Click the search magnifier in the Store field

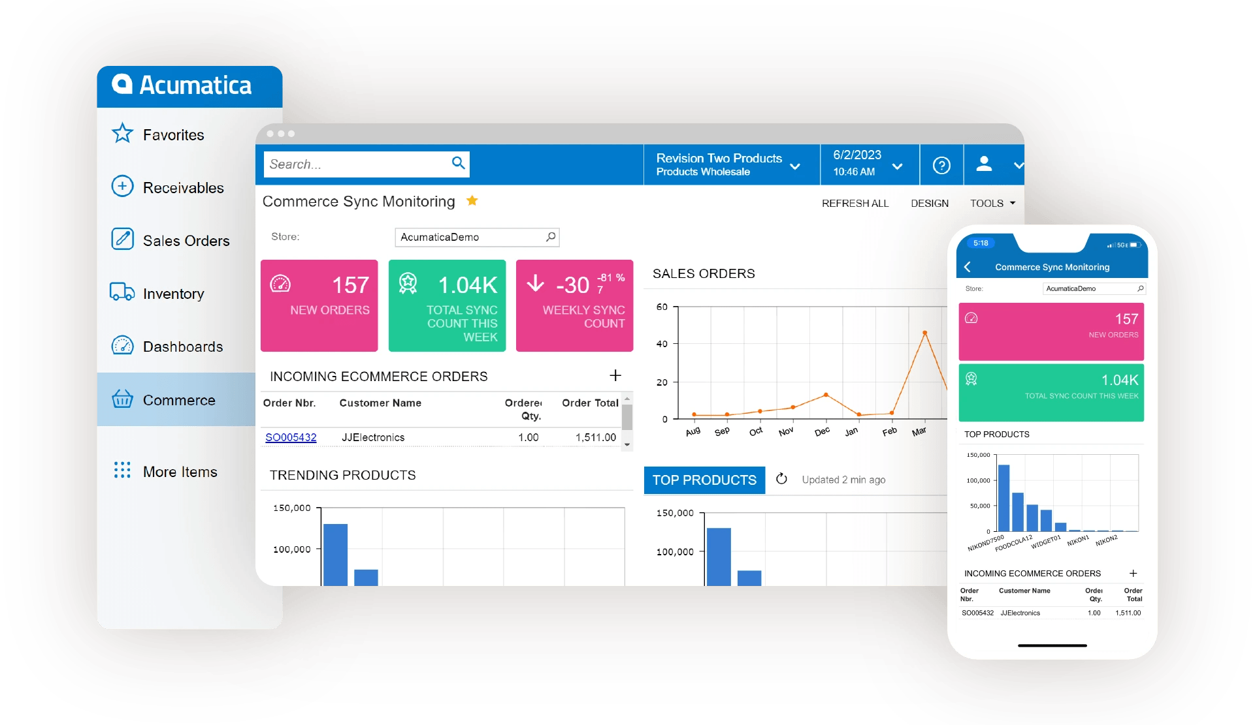coord(551,237)
